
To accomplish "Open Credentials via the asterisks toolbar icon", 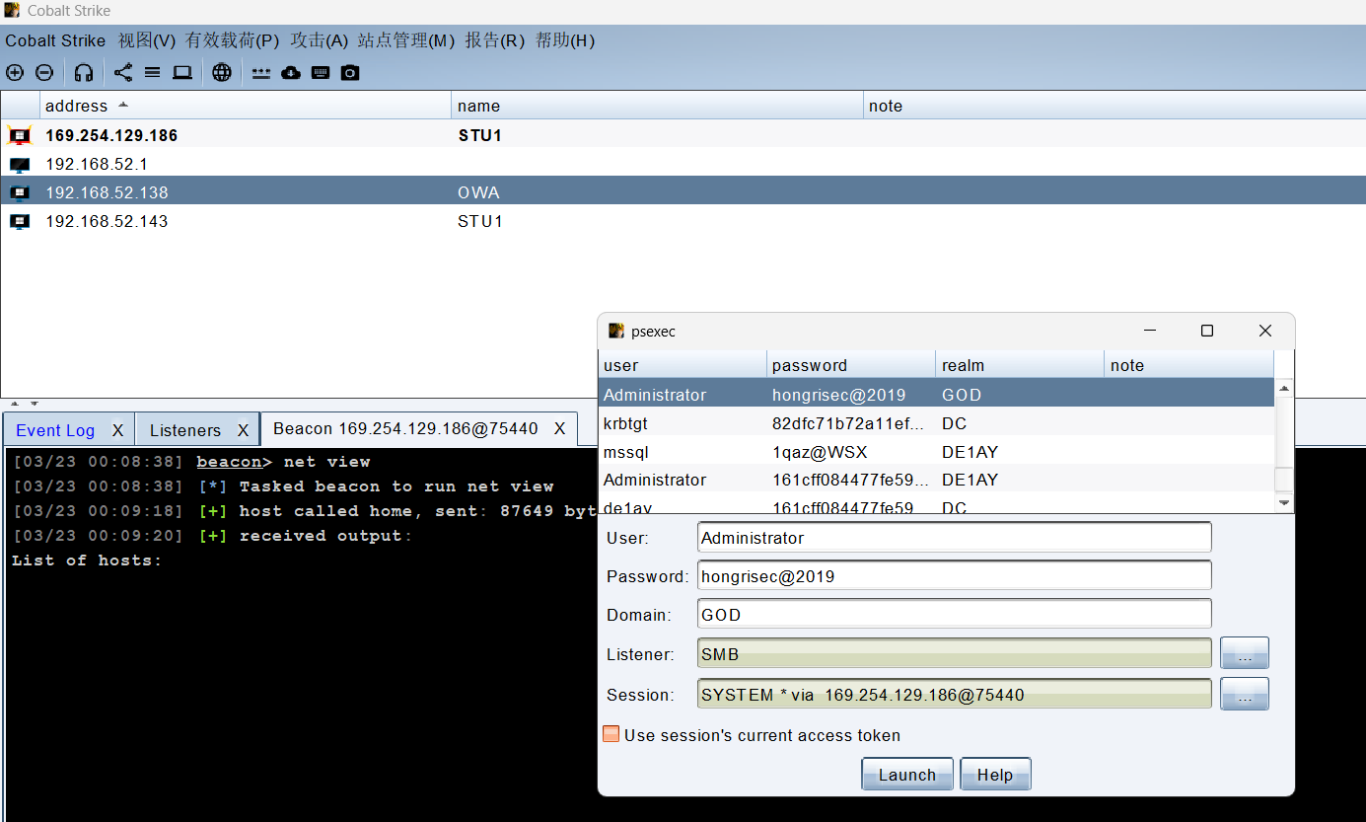I will pyautogui.click(x=260, y=72).
